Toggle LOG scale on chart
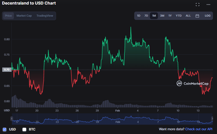 tap(208, 16)
